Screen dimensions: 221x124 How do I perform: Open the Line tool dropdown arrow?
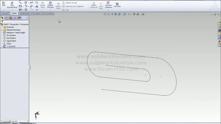tap(23, 3)
